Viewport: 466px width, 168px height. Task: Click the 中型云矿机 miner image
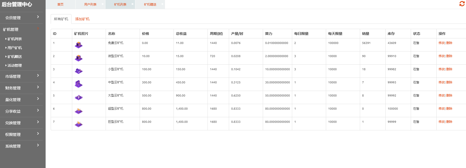pos(79,84)
